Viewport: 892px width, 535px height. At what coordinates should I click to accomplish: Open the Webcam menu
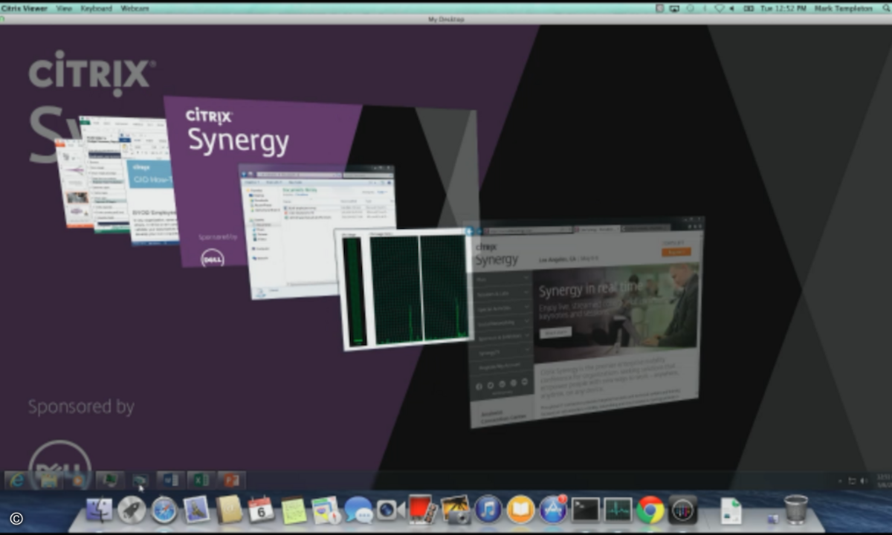[x=135, y=8]
